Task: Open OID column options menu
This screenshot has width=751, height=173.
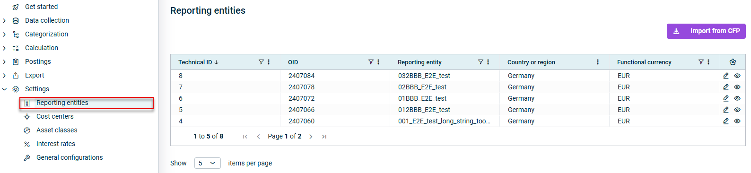Action: 378,62
